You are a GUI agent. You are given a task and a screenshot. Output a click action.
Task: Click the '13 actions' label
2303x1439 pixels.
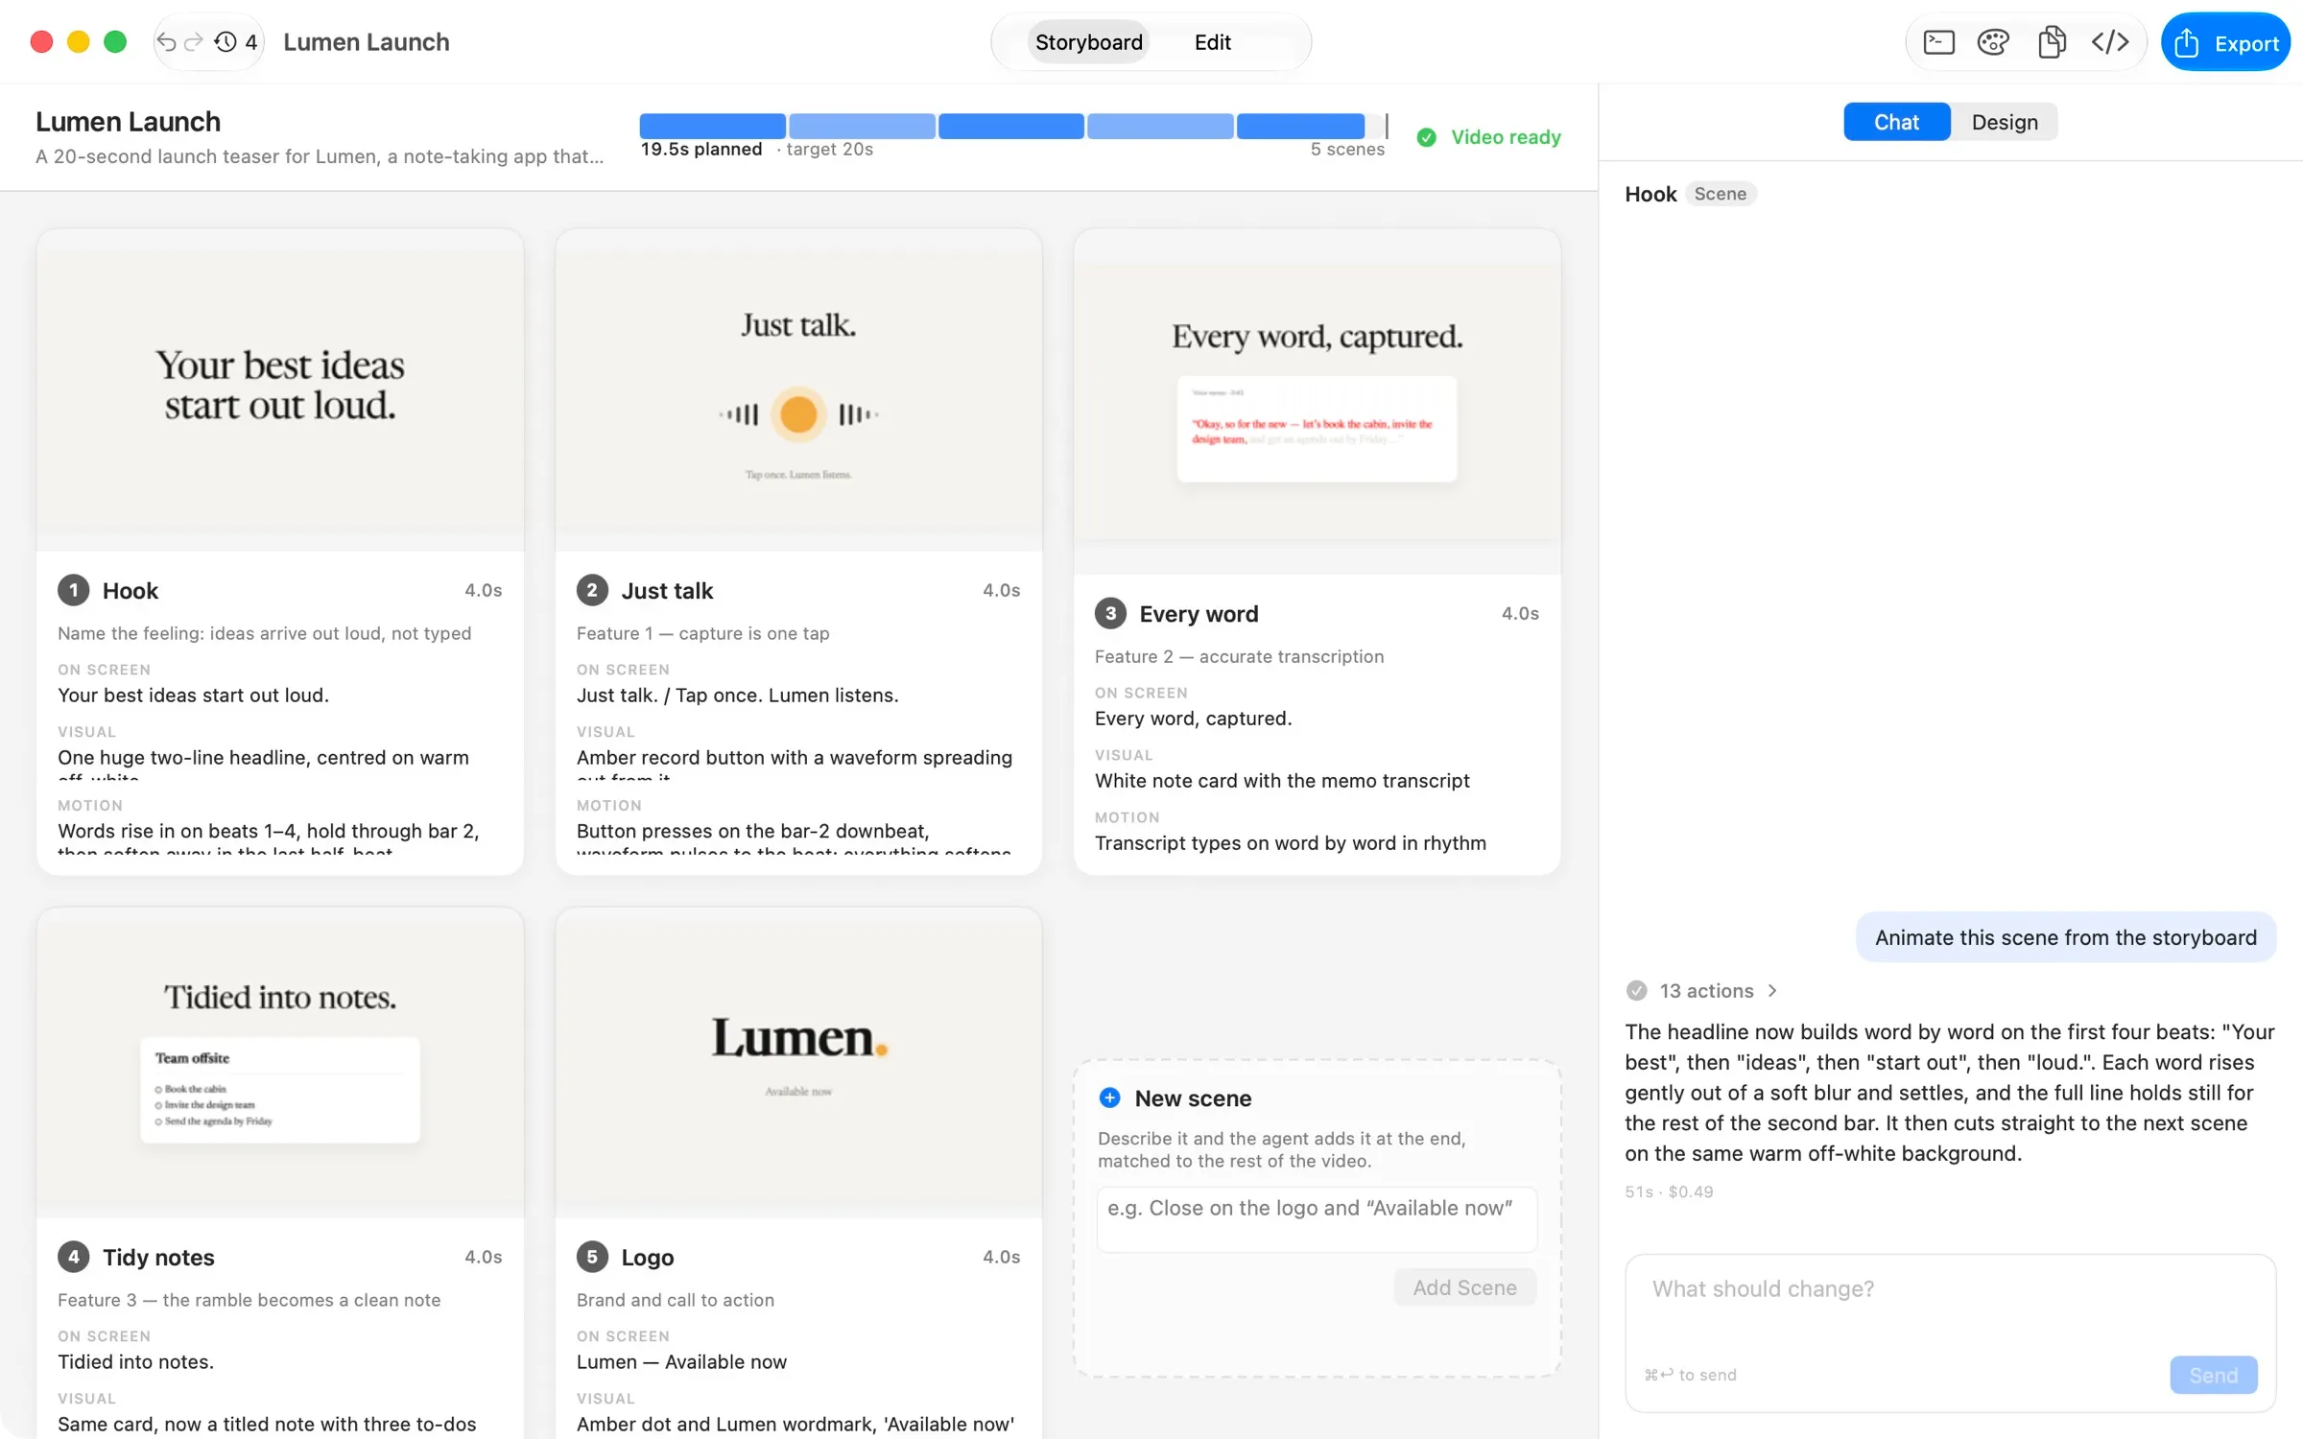click(x=1706, y=990)
